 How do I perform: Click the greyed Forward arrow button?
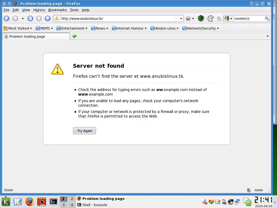tap(15, 18)
